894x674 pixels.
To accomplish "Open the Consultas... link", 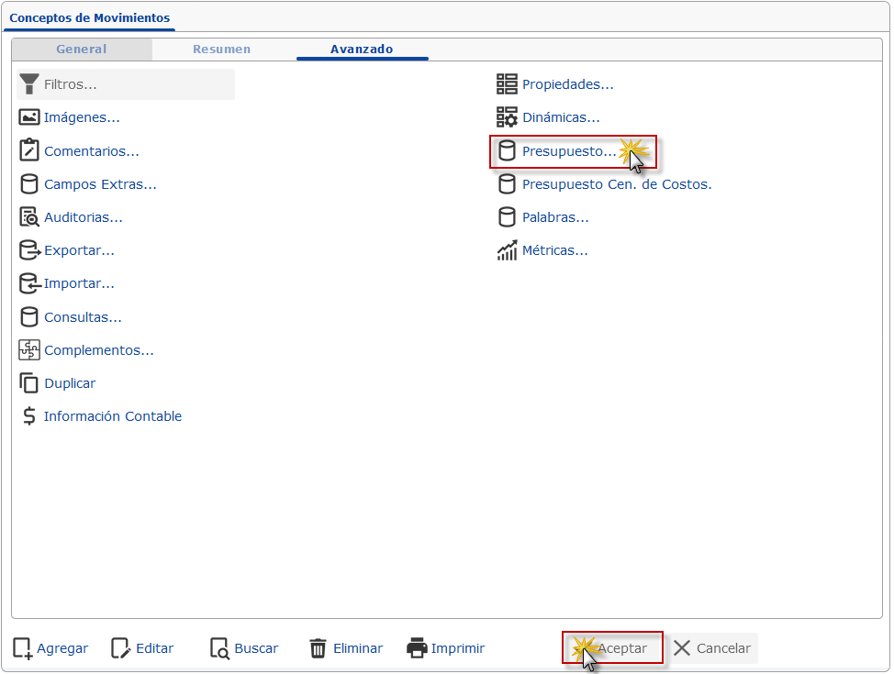I will pos(84,316).
